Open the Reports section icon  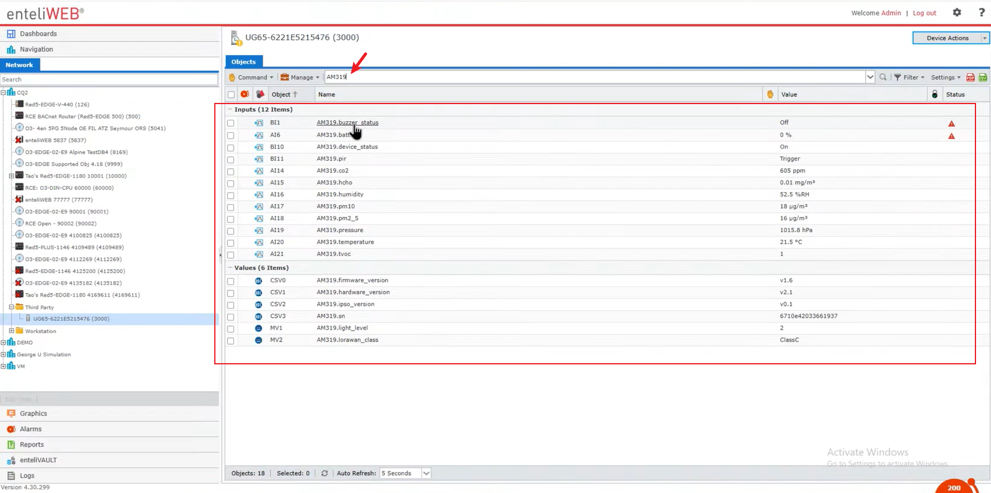pos(11,445)
